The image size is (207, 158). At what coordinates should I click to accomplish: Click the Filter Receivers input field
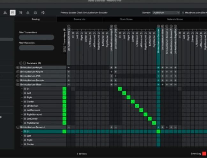pos(36,48)
